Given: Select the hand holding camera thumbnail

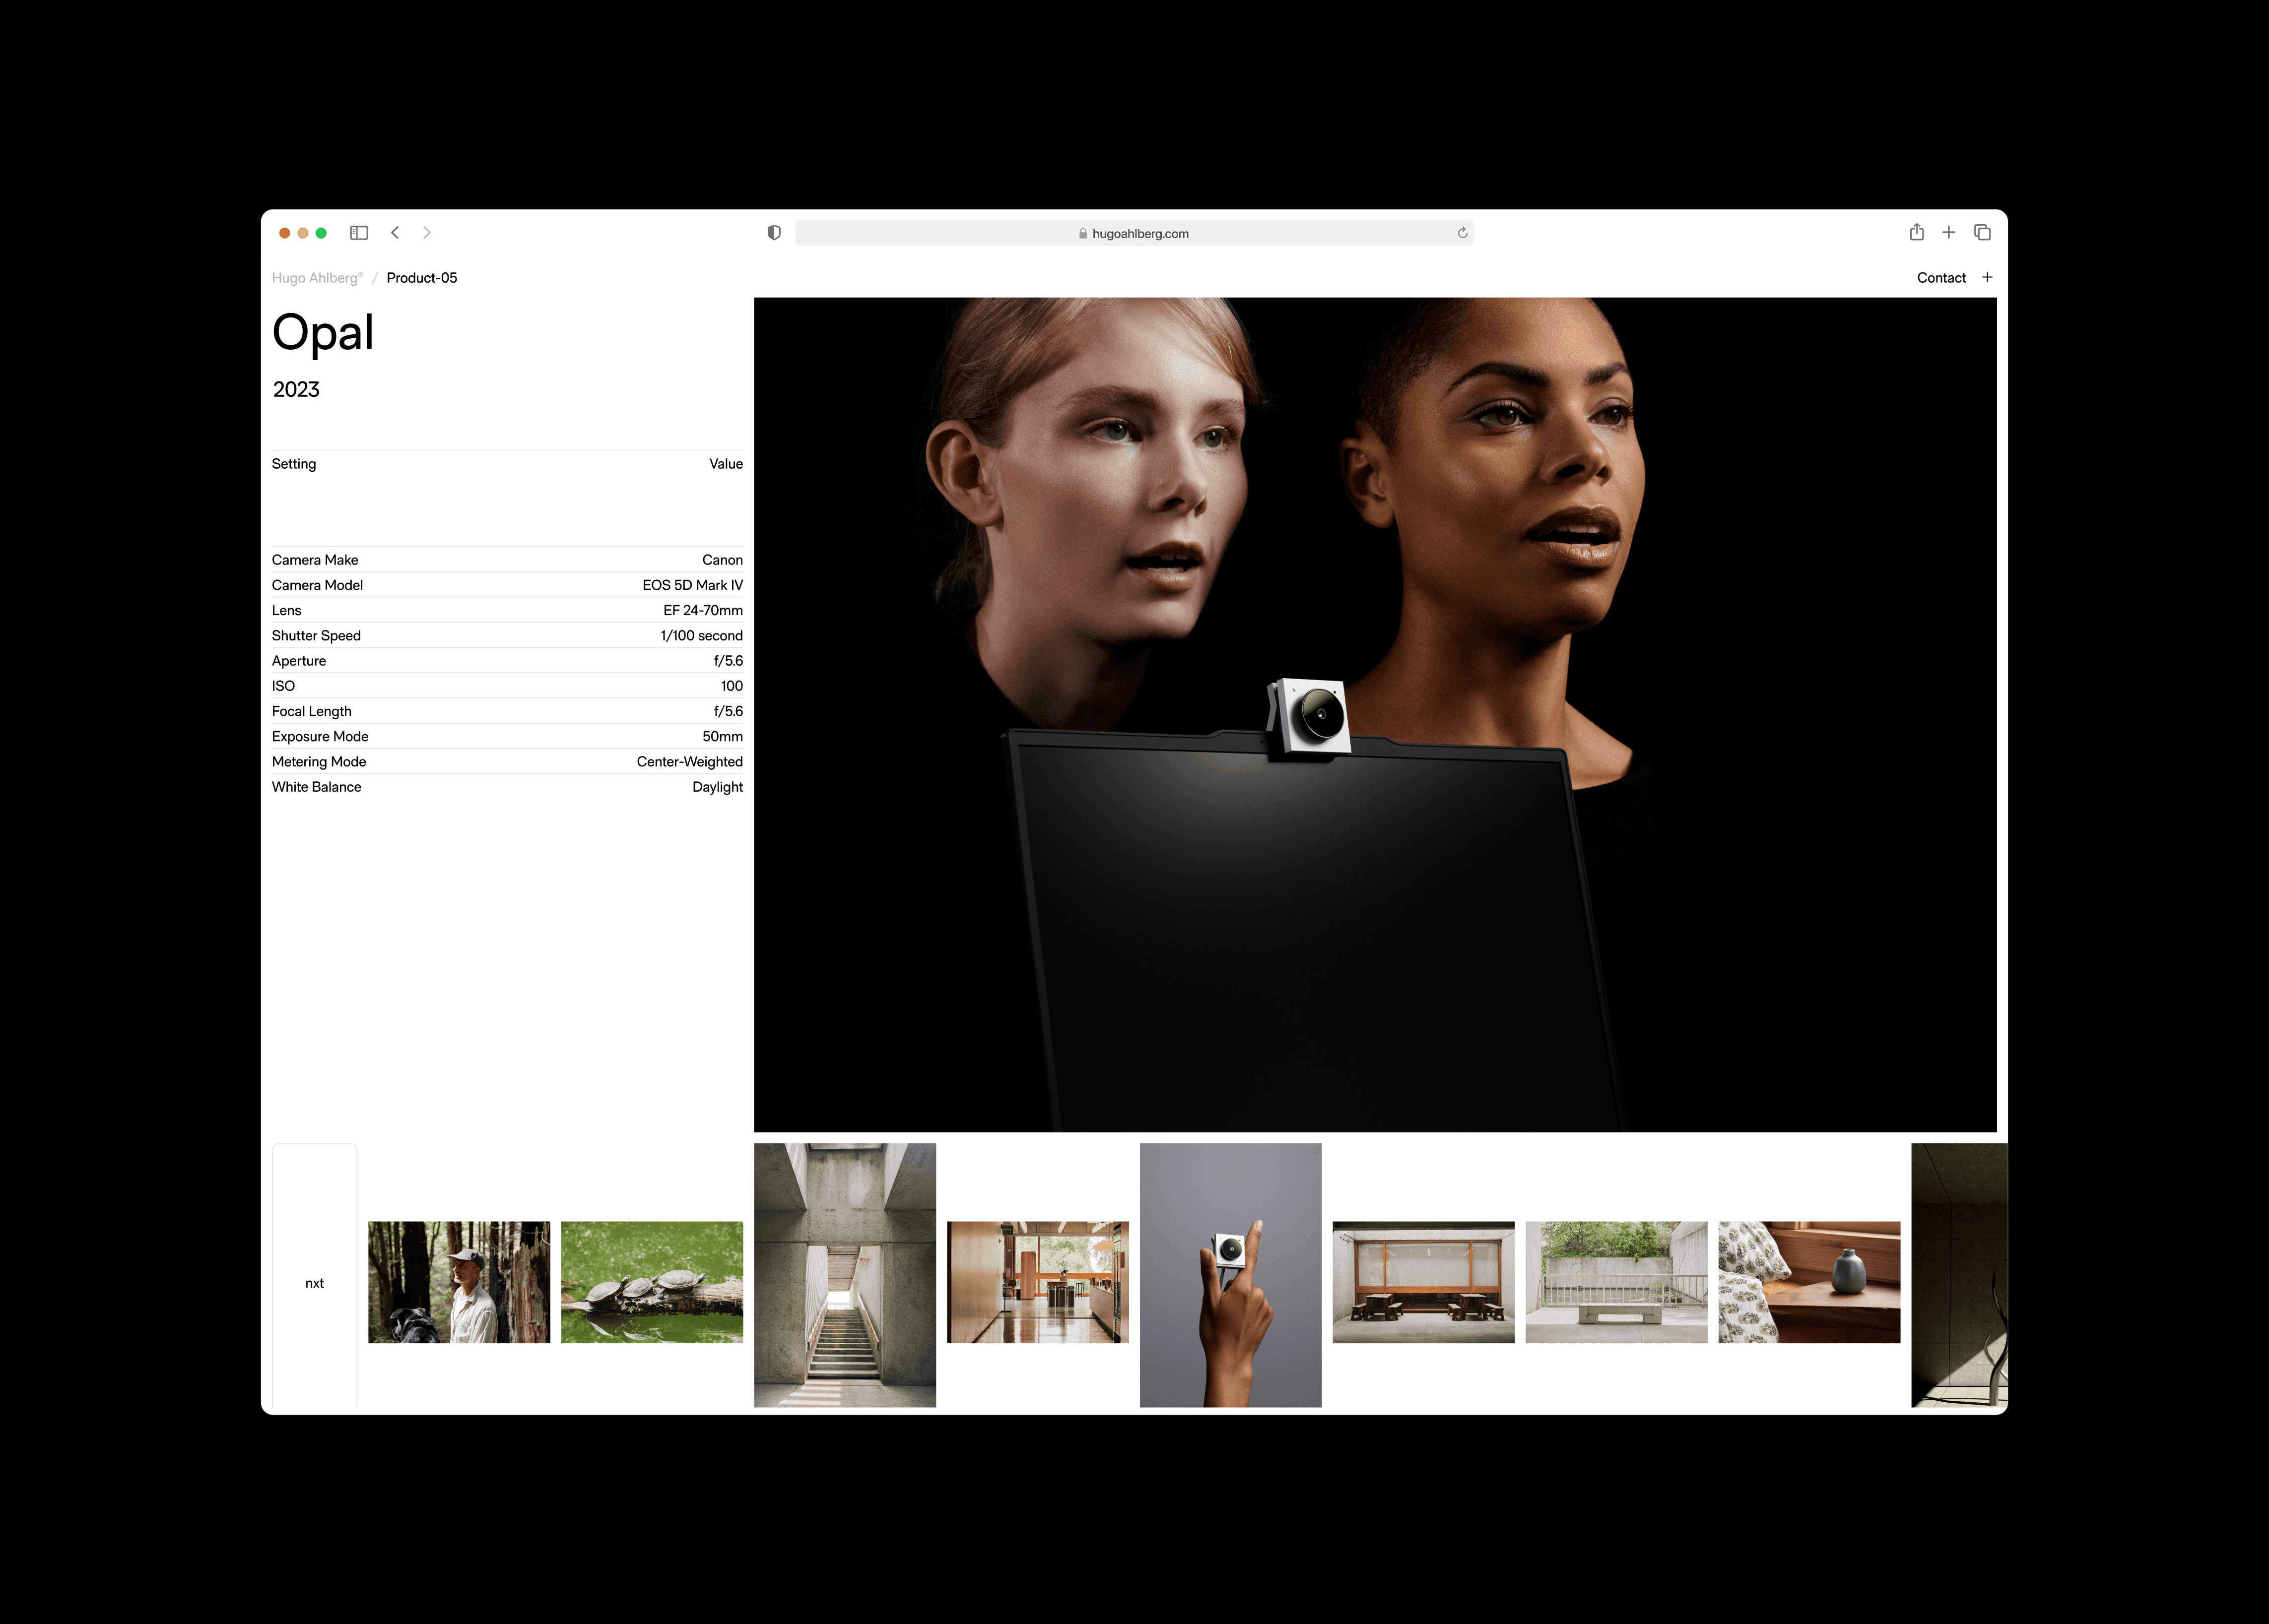Looking at the screenshot, I should (x=1230, y=1275).
